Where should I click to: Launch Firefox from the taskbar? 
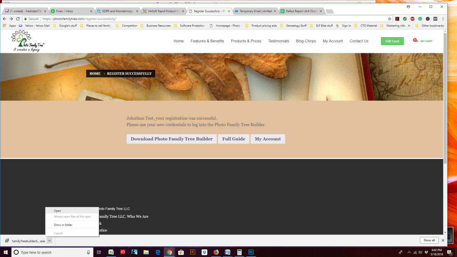pos(216,252)
